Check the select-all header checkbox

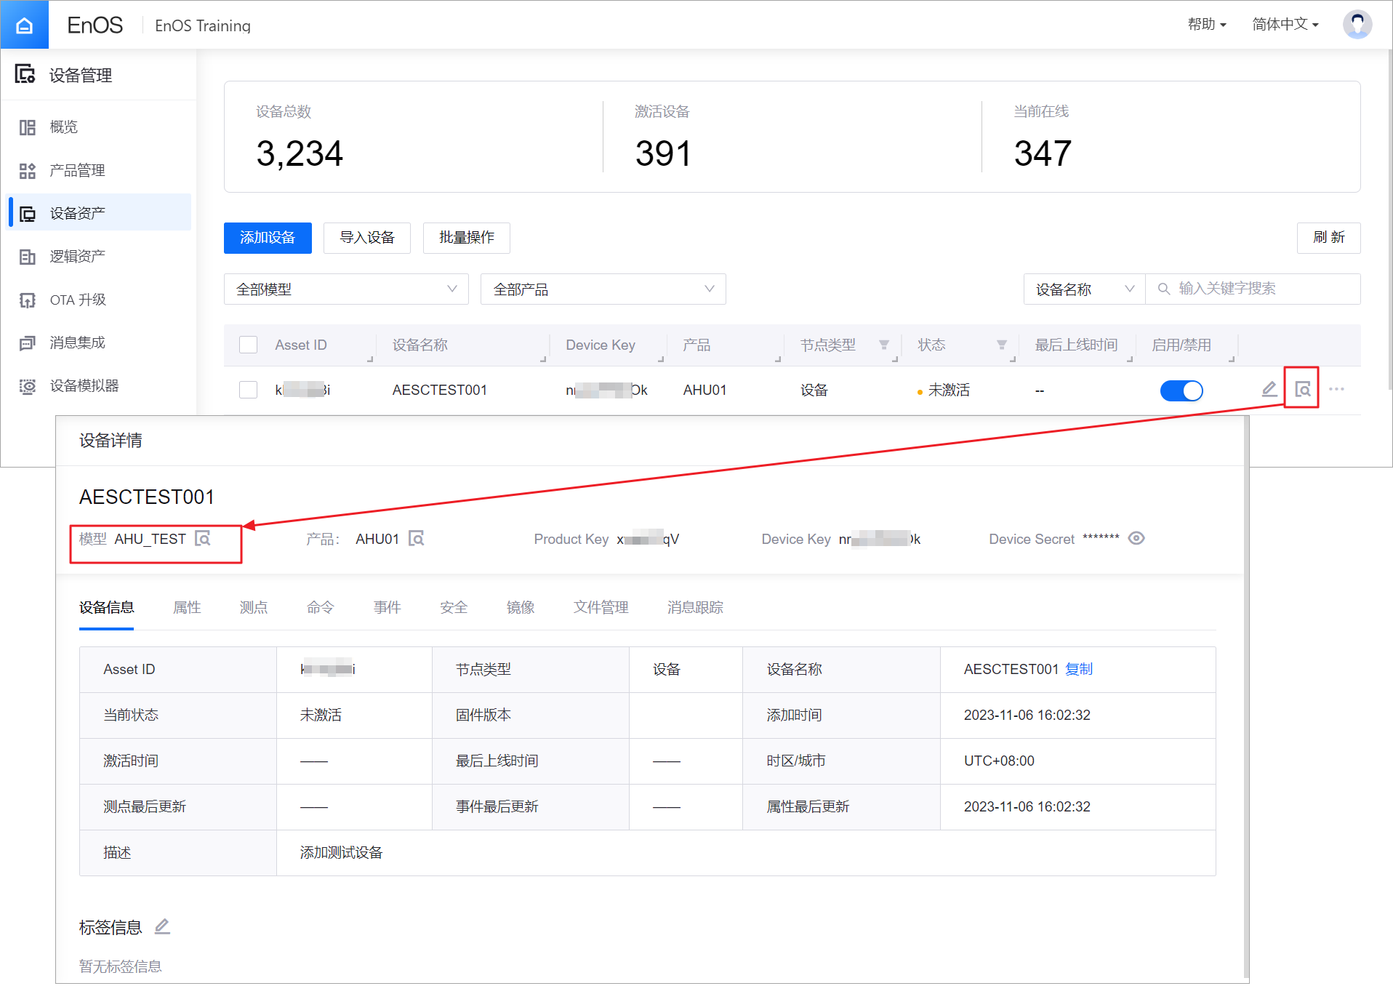point(249,345)
